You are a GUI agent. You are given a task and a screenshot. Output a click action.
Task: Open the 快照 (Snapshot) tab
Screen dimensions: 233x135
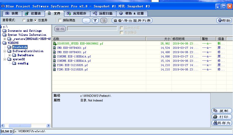12,13
